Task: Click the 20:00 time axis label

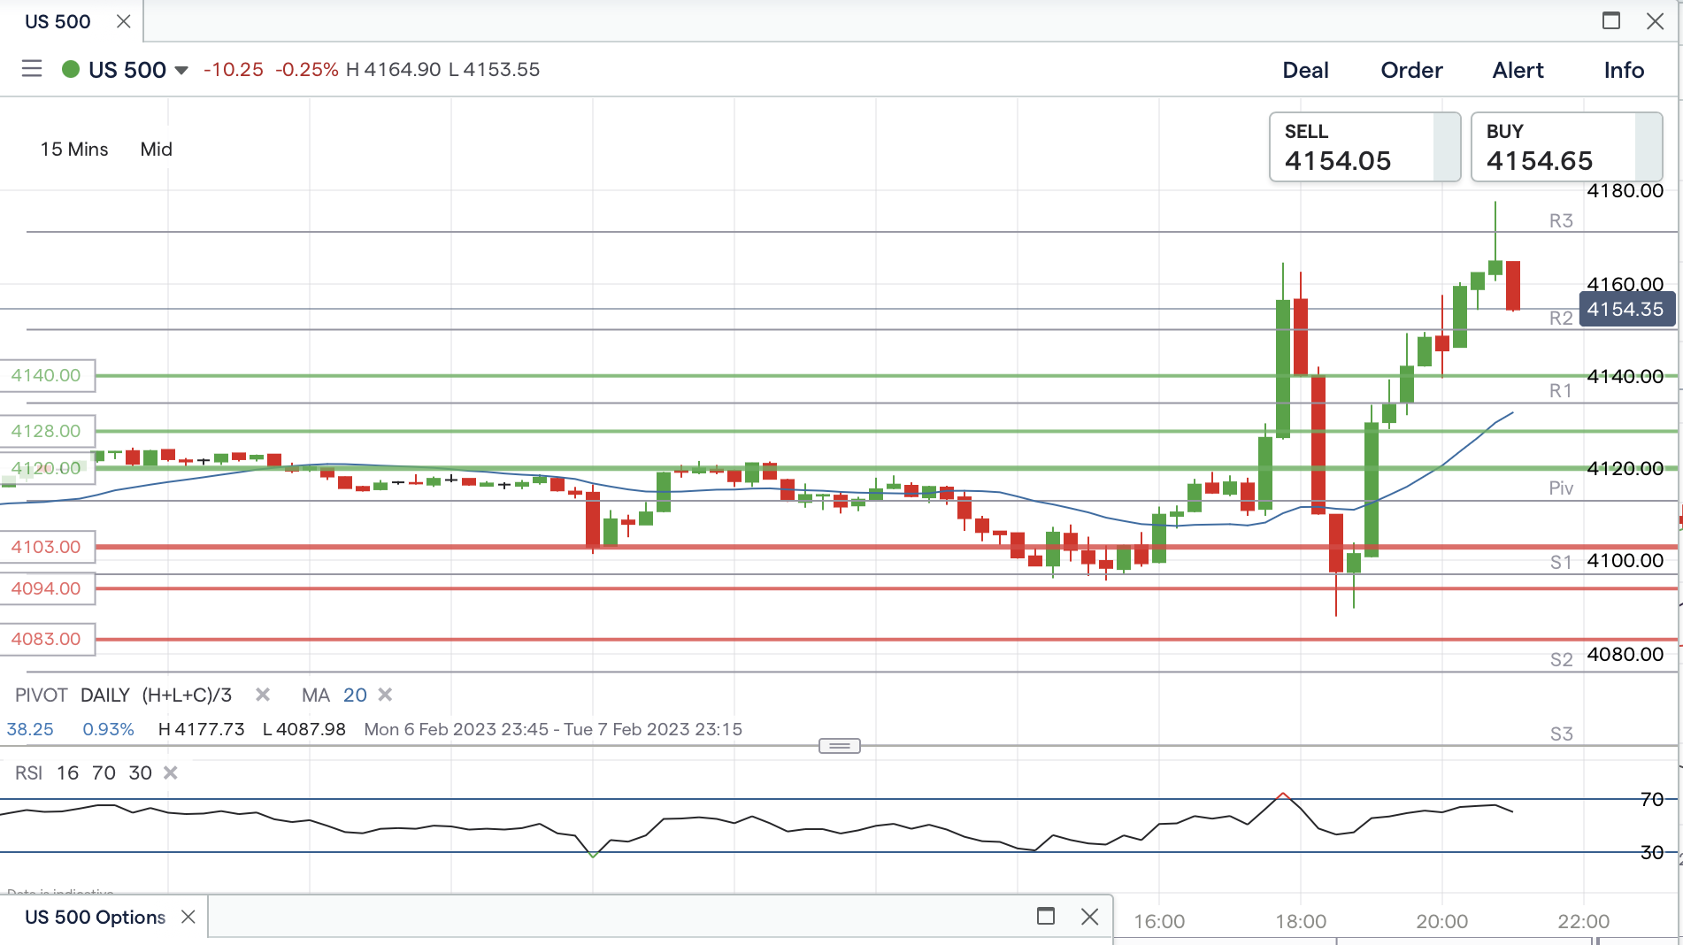Action: click(1442, 922)
